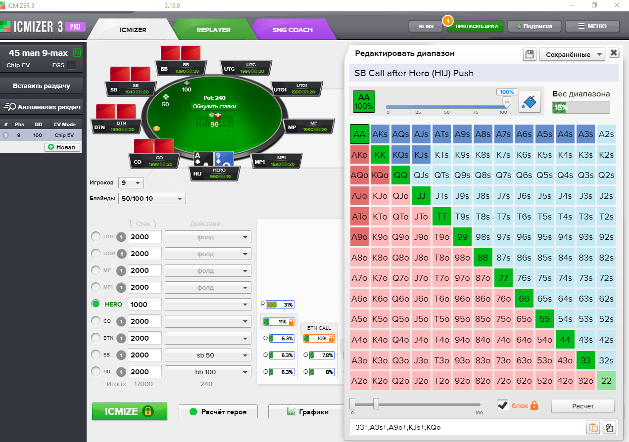This screenshot has height=442, width=629.
Task: Select the paint bucket fill tool
Action: pyautogui.click(x=530, y=101)
